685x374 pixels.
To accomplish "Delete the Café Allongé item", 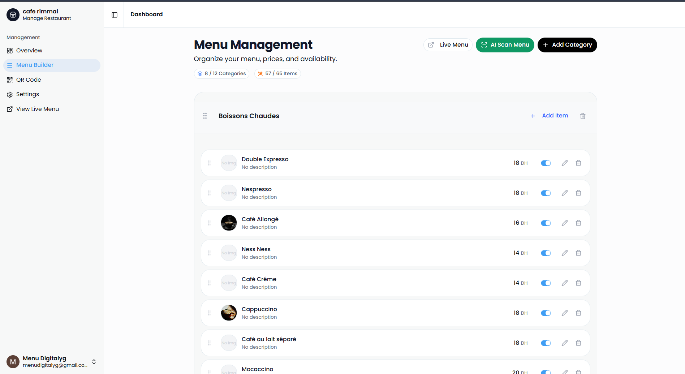I will tap(578, 223).
